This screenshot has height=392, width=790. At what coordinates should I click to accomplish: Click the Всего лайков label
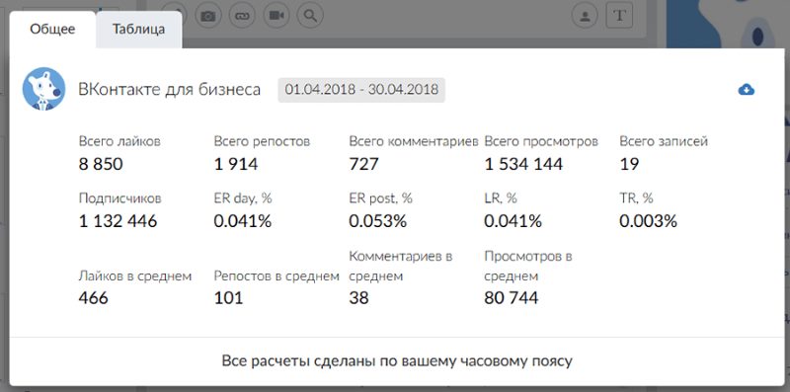tap(119, 141)
